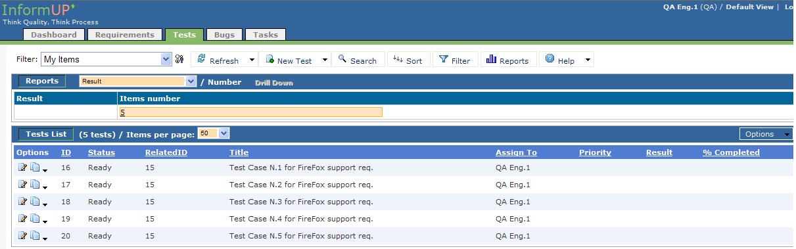Click the copy icon for test ID 17
The image size is (796, 249).
[35, 185]
